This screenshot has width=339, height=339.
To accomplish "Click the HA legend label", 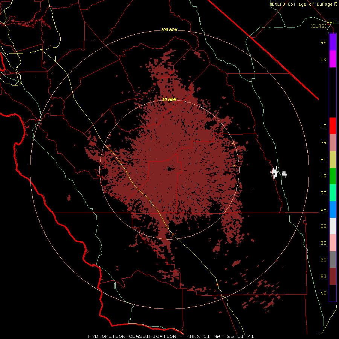I will click(323, 126).
